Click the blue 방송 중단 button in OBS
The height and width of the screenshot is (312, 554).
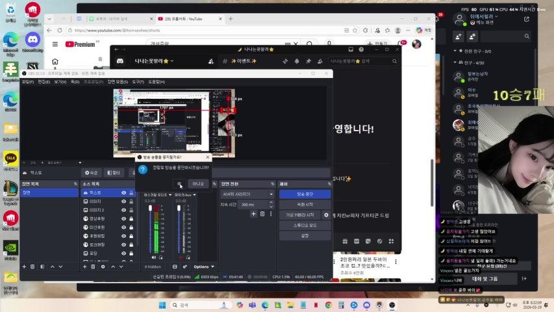[x=305, y=194]
